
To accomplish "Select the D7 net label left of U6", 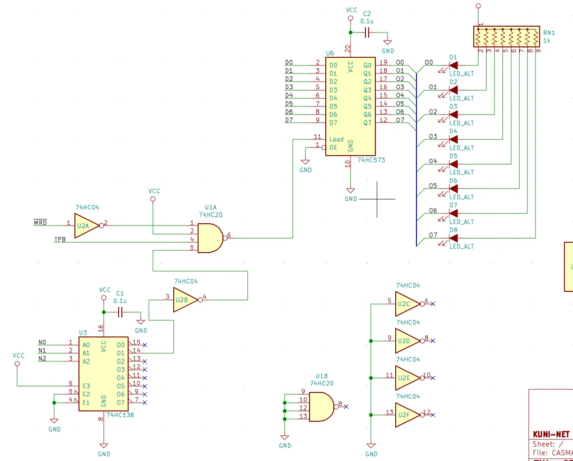I will click(289, 120).
